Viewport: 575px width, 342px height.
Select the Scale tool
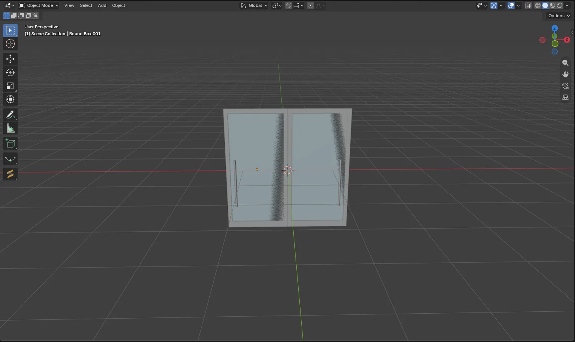(x=10, y=86)
